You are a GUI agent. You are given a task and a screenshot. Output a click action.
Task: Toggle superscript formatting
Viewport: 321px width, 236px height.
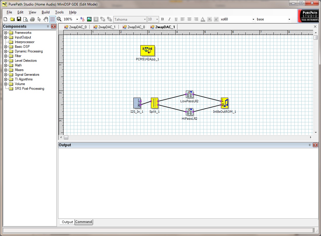(x=216, y=19)
